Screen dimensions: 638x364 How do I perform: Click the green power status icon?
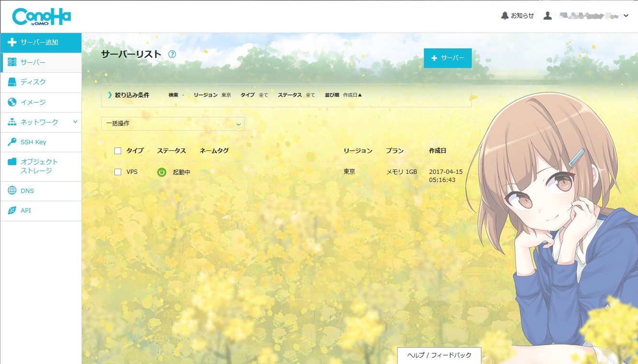click(x=162, y=172)
